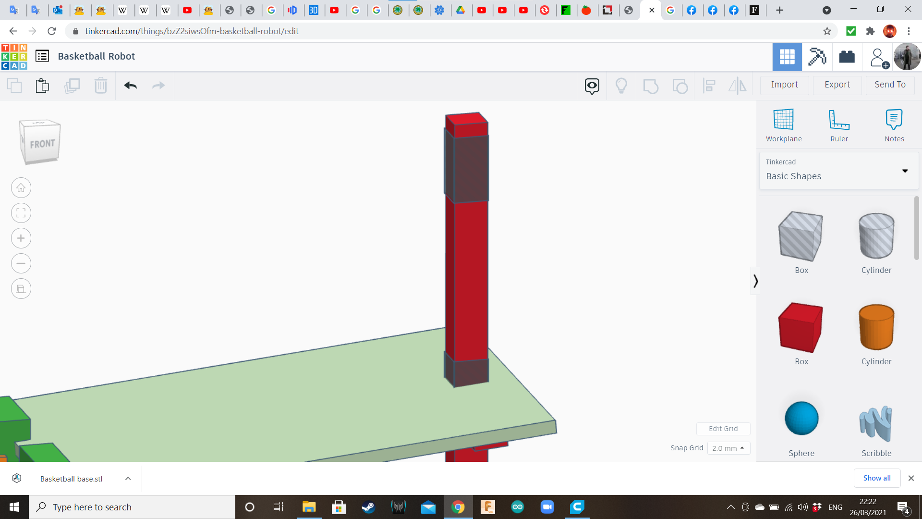
Task: Click the Zoom in button
Action: pyautogui.click(x=21, y=238)
